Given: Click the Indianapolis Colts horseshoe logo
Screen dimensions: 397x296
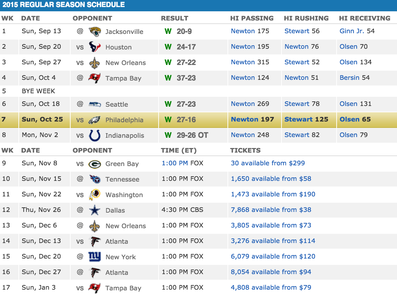Looking at the screenshot, I should tap(95, 135).
